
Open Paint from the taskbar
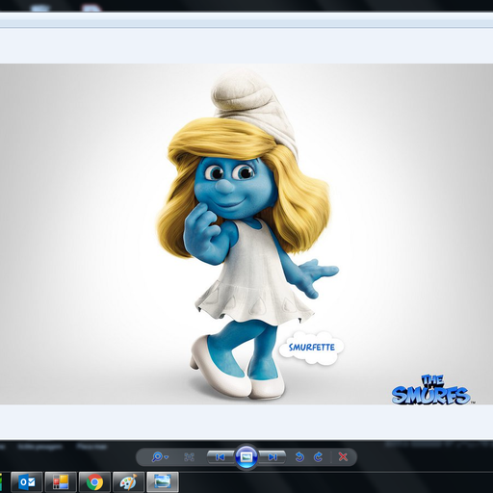coord(128,482)
